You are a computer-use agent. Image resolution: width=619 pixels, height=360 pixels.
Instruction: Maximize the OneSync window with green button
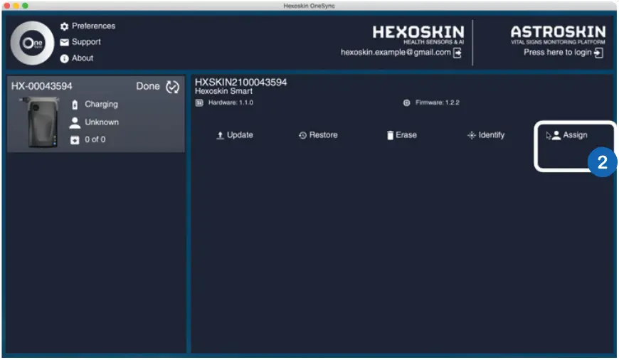26,6
